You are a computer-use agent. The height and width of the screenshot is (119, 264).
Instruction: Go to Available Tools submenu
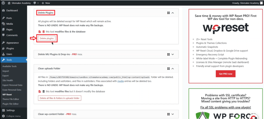tap(10, 66)
